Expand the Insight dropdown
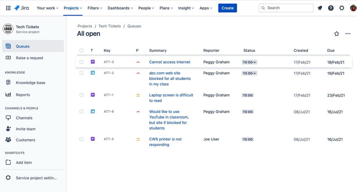 point(186,8)
